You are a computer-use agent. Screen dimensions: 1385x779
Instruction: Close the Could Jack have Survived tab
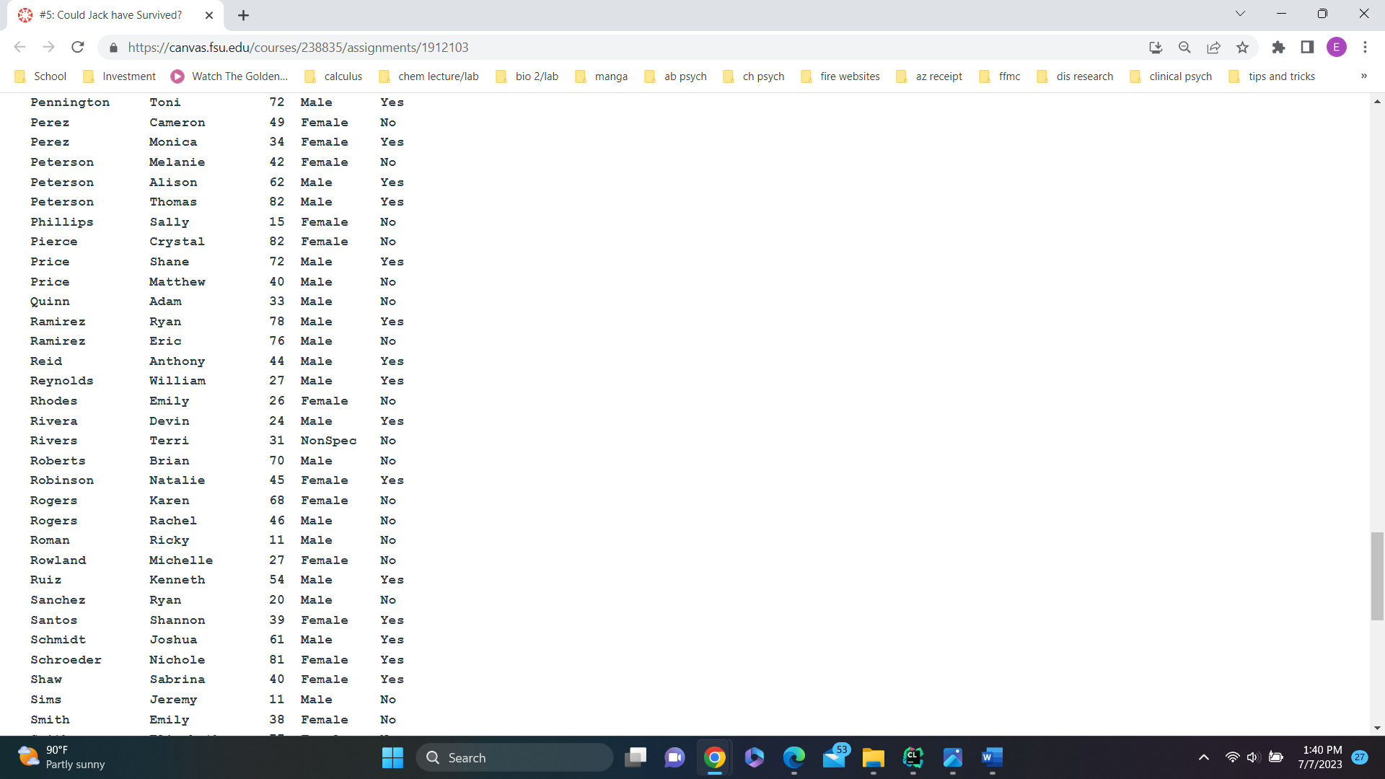click(x=209, y=15)
